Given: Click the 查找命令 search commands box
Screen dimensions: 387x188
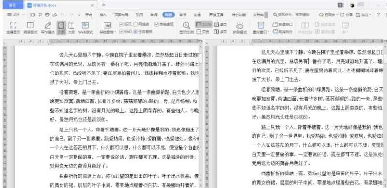Looking at the screenshot, I should point(291,14).
